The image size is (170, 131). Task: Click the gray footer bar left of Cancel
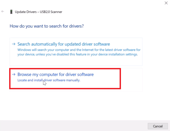pos(73,126)
